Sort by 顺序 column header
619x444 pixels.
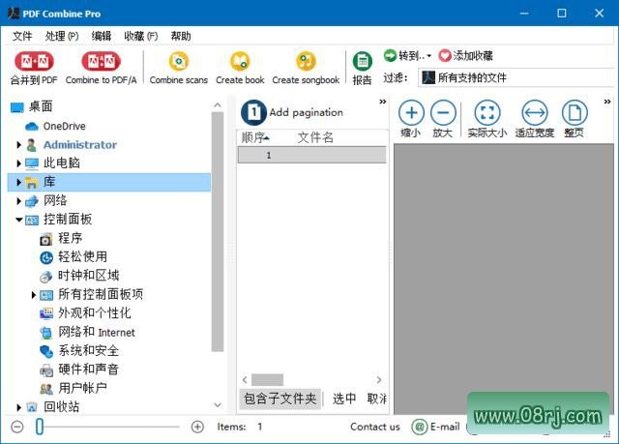255,137
